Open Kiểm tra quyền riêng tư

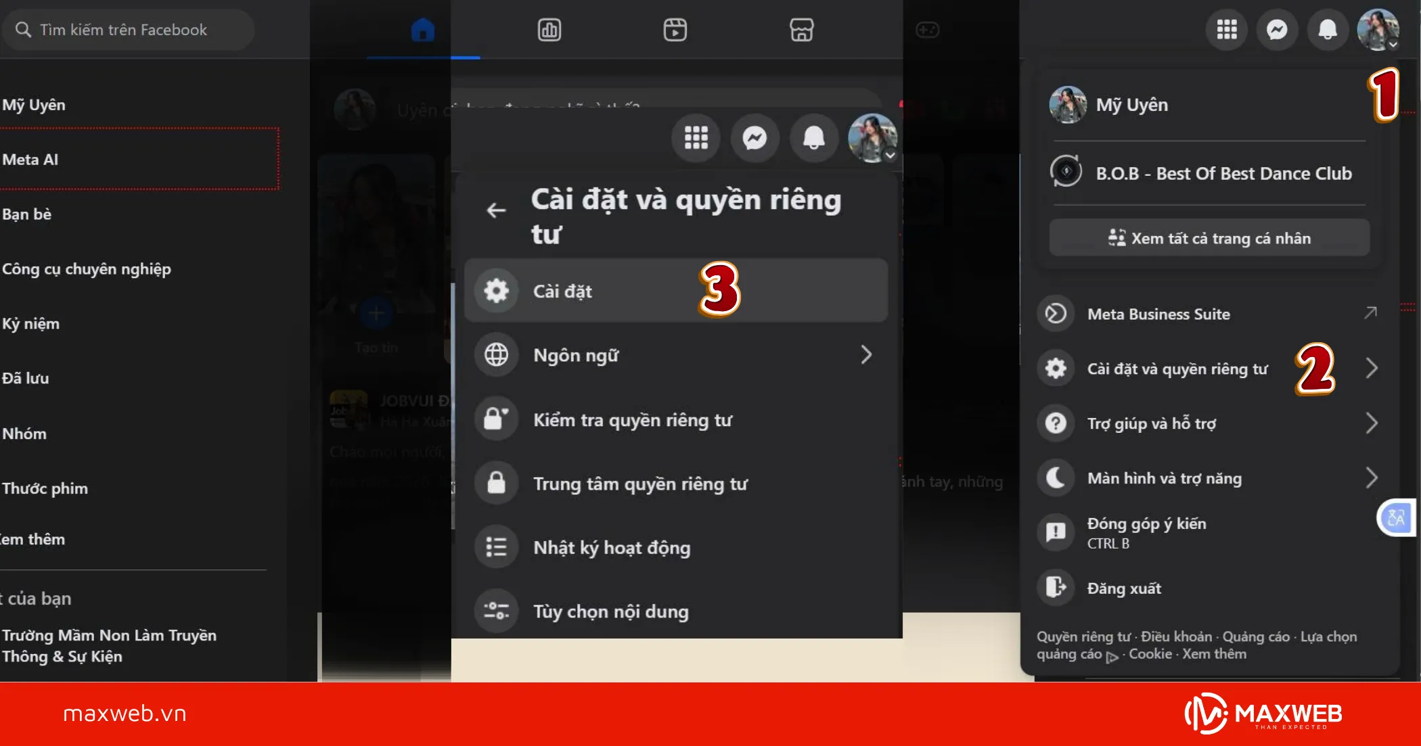[632, 420]
